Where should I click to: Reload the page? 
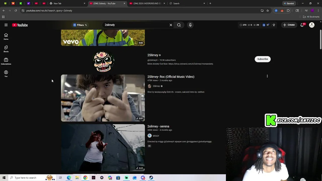coord(16,11)
